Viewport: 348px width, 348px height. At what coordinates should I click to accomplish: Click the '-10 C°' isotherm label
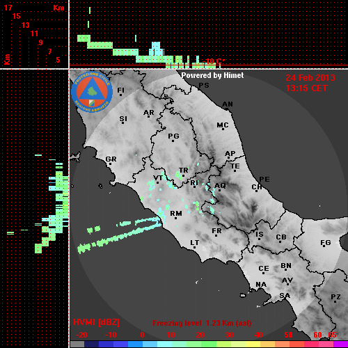coord(214,62)
